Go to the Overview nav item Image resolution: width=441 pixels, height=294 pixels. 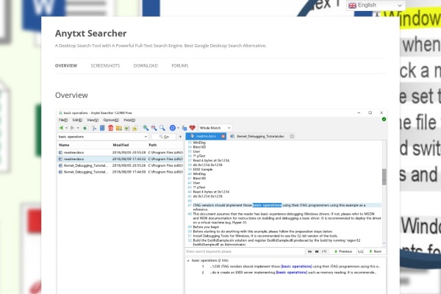tap(66, 66)
